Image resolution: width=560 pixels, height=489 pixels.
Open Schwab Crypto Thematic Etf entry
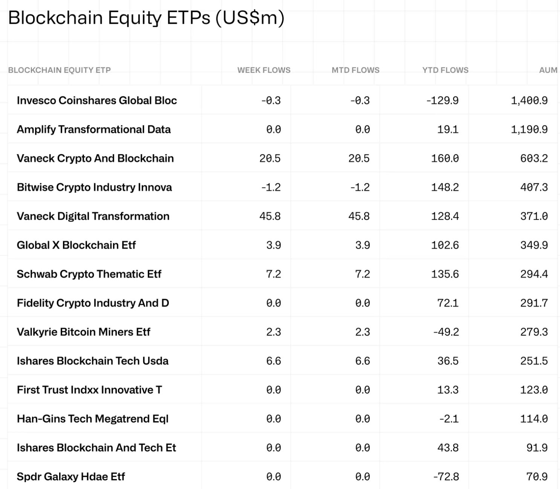tap(89, 274)
